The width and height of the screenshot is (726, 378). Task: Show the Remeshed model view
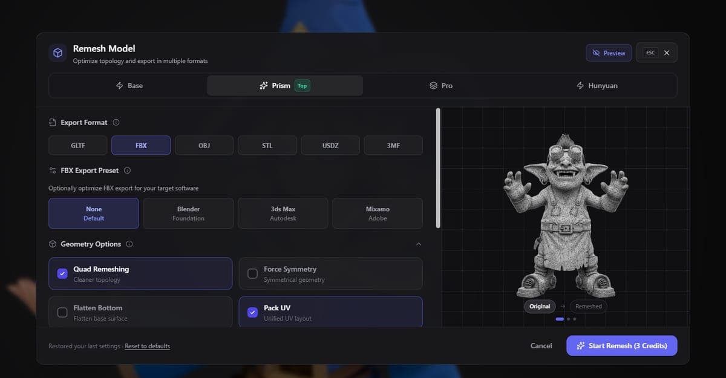[589, 307]
